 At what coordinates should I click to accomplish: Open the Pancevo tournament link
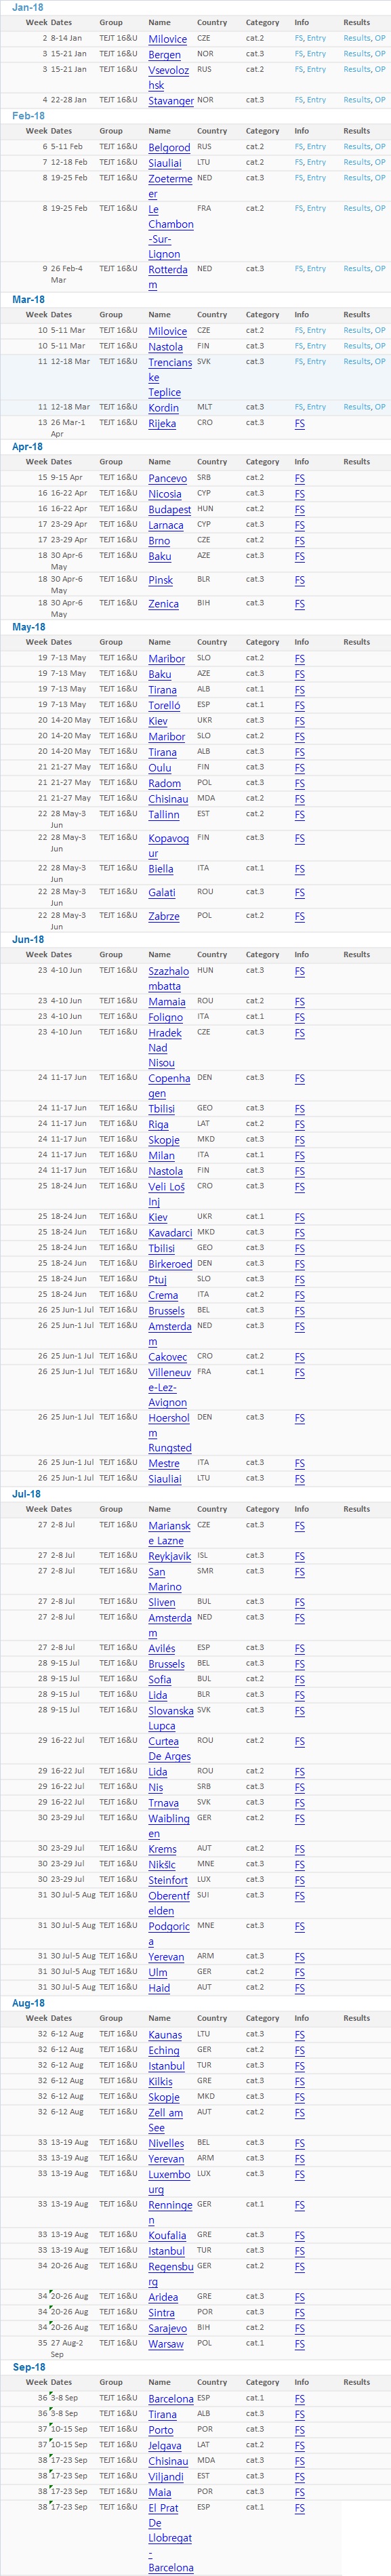167,479
